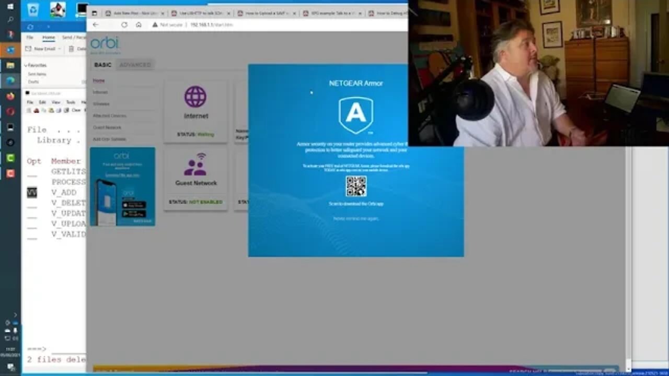Switch to Microsoft Edge taskbar icon
This screenshot has width=669, height=376.
pos(10,80)
